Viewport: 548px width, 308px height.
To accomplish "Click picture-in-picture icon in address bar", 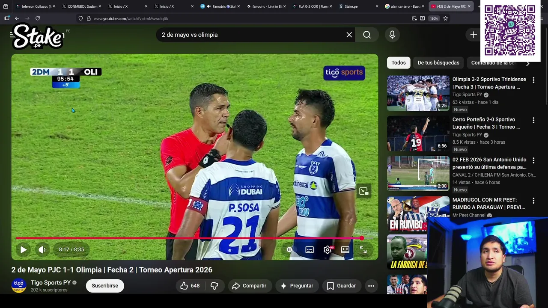I will pyautogui.click(x=414, y=18).
